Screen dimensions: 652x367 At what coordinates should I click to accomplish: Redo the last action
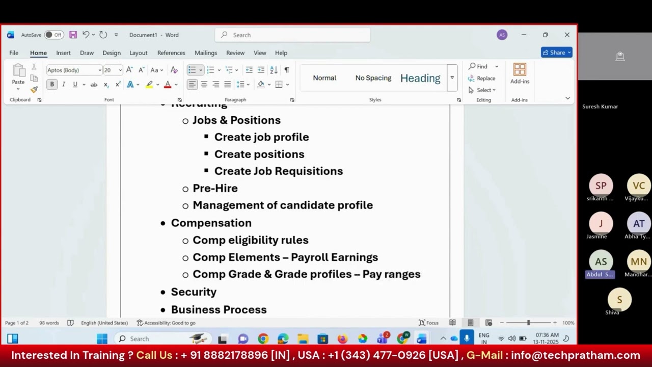(103, 35)
